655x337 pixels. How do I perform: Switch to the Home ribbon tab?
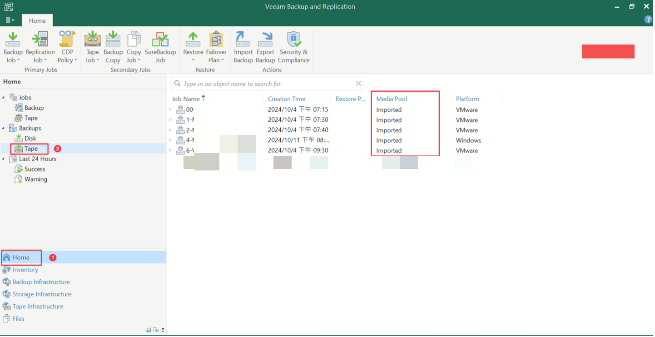click(x=37, y=20)
